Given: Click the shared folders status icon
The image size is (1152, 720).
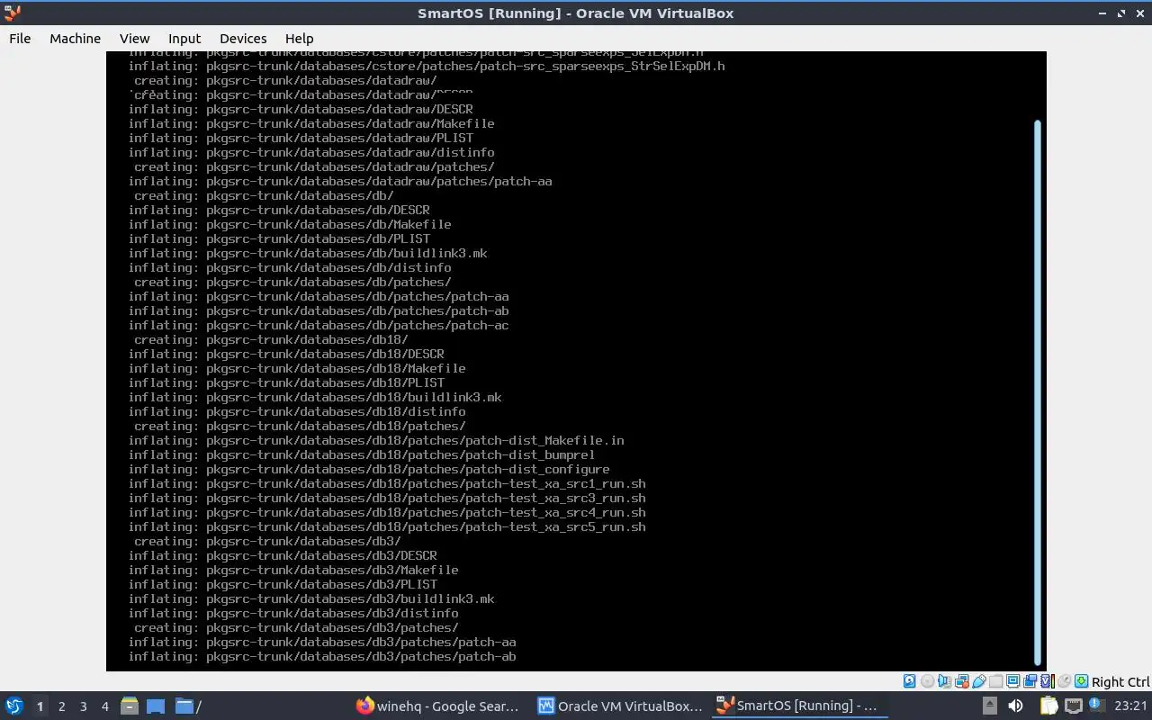Looking at the screenshot, I should coord(995,681).
